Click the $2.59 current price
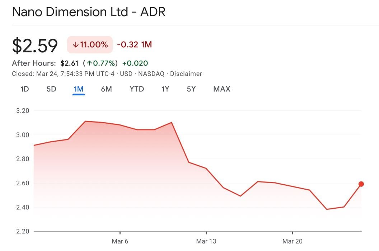Screen dimensions: 379x251 35,46
